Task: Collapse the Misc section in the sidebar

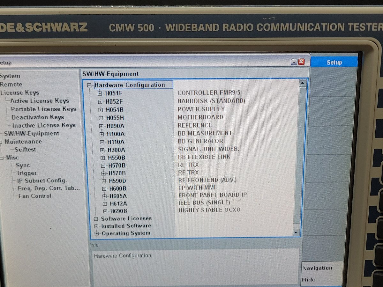Action: (x=3, y=157)
